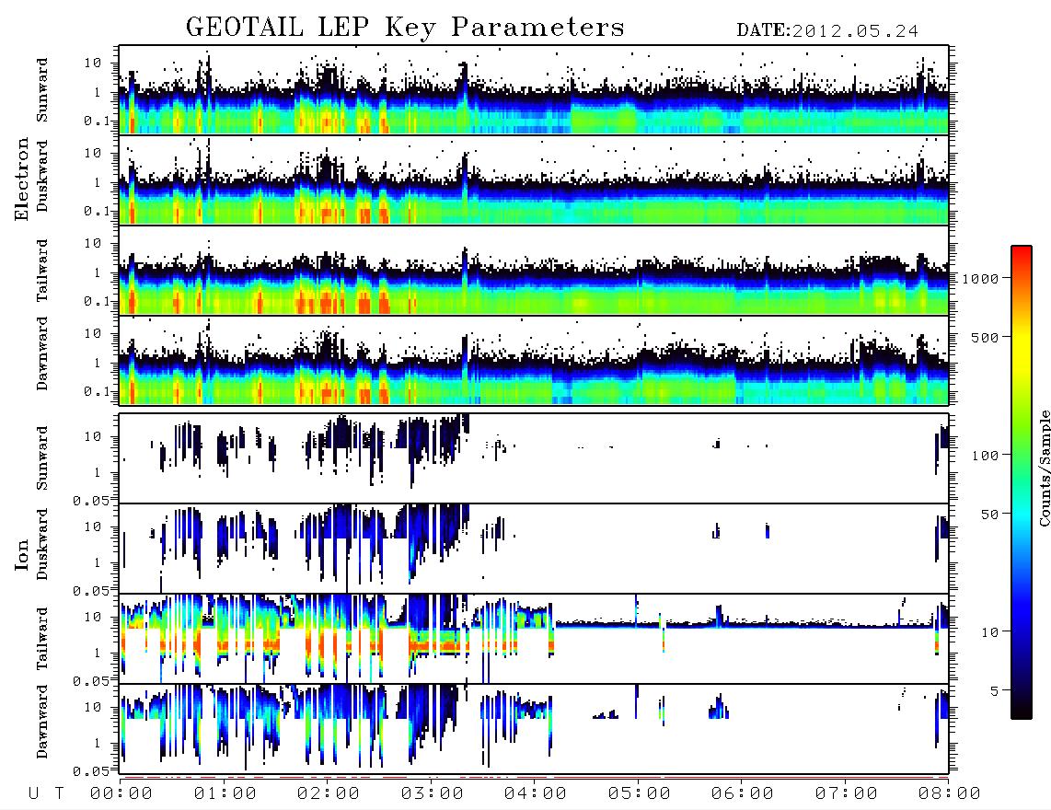1051x810 pixels.
Task: Click the 5 colorbar tick value
Action: pyautogui.click(x=995, y=690)
